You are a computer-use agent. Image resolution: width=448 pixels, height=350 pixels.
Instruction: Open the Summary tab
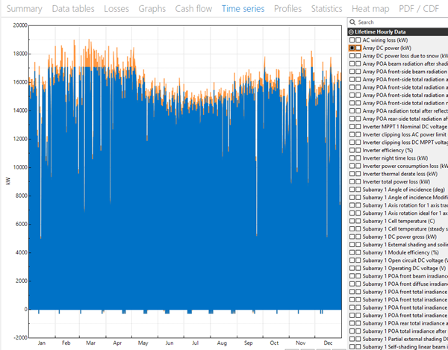coord(24,8)
